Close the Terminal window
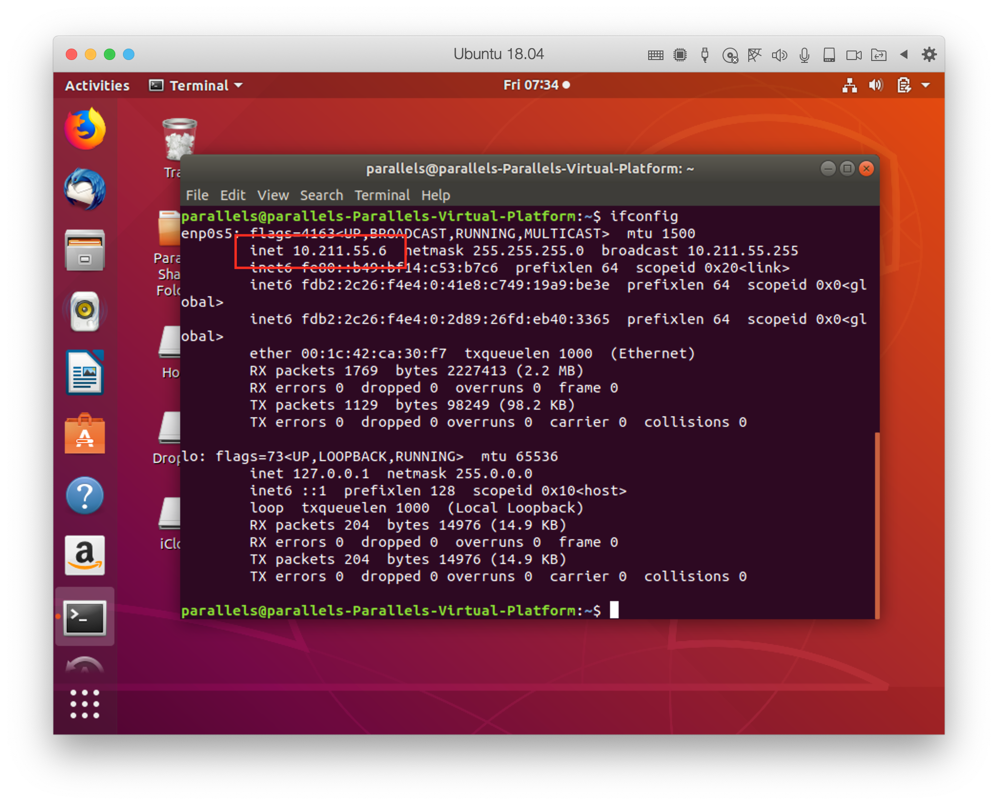The height and width of the screenshot is (805, 998). click(x=866, y=168)
